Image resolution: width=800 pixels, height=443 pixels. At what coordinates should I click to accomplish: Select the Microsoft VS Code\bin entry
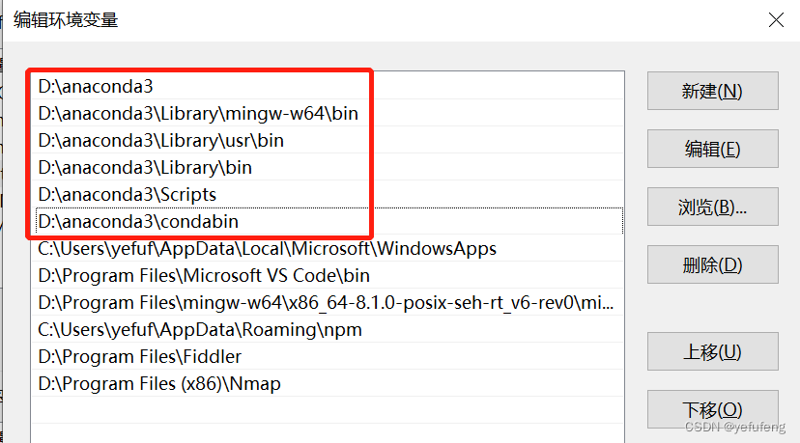[x=328, y=275]
